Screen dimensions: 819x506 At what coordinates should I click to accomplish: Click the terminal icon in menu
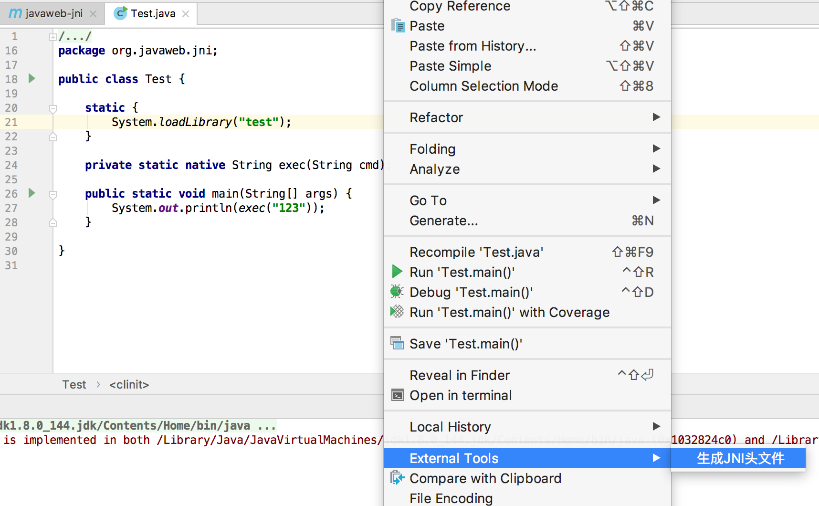click(398, 395)
